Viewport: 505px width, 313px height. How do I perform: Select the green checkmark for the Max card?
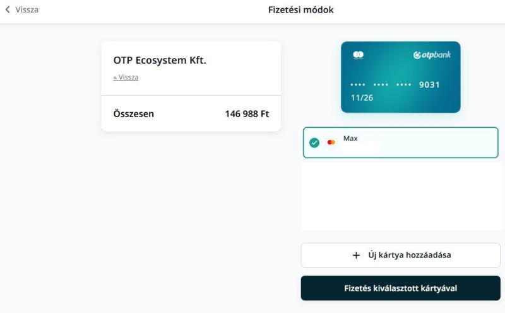pyautogui.click(x=314, y=142)
